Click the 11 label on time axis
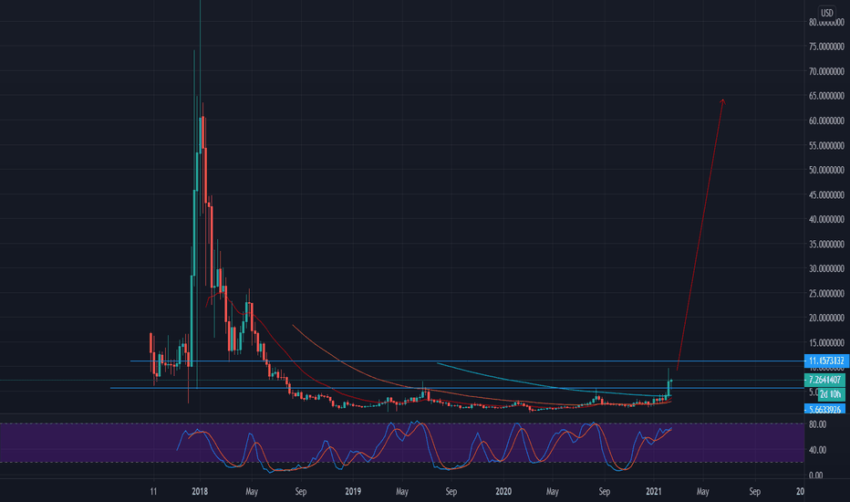 (x=153, y=491)
